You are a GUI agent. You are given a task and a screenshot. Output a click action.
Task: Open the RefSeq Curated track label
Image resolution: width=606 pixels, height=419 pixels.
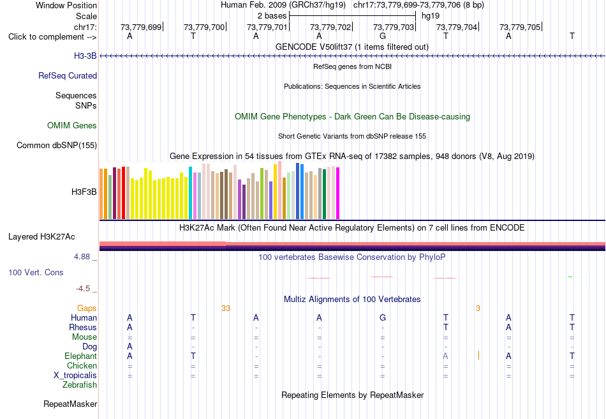[68, 75]
